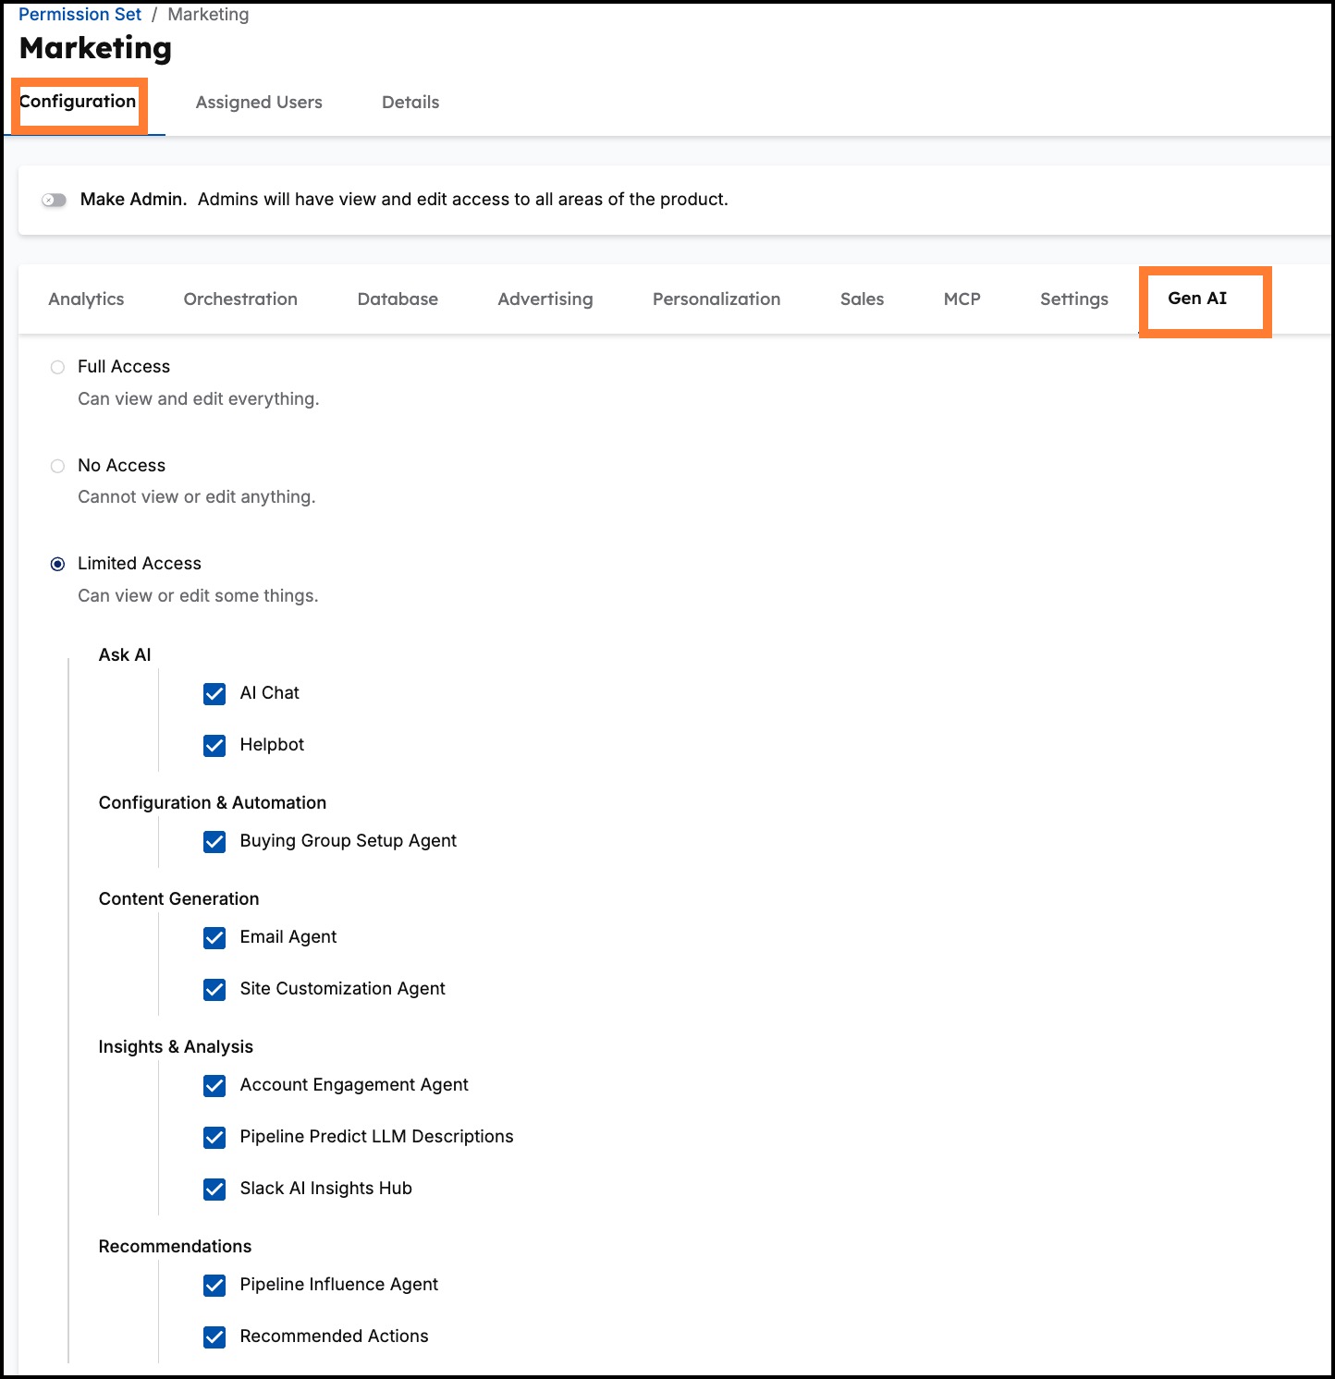
Task: Select the Limited Access radio button
Action: click(57, 564)
